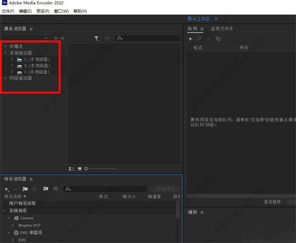296x243 pixels.
Task: Click the export presets icon
Action: tap(55, 189)
